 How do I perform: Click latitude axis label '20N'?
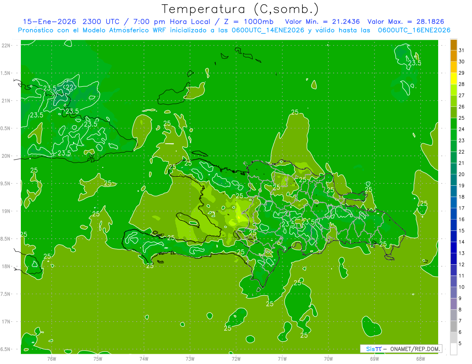7,156
